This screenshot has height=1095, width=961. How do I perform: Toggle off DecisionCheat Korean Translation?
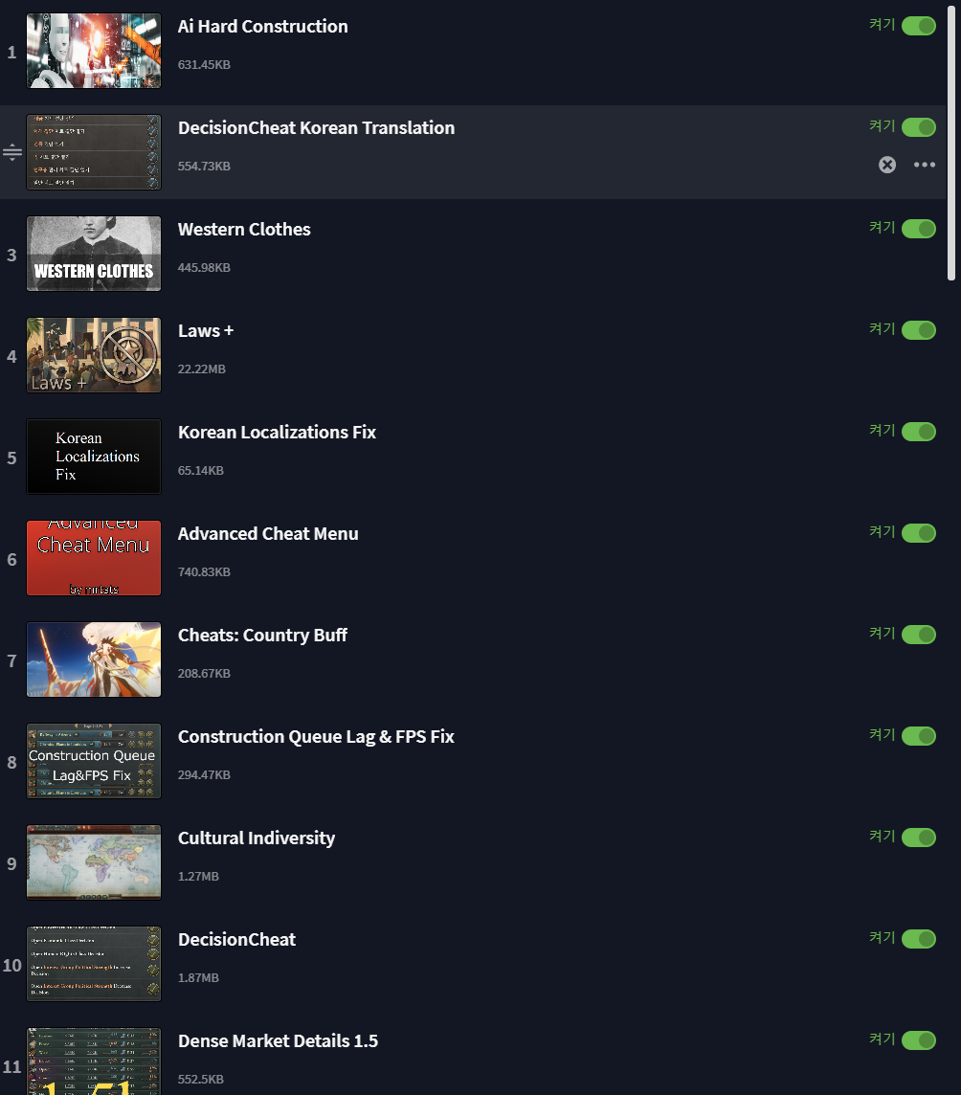[918, 127]
